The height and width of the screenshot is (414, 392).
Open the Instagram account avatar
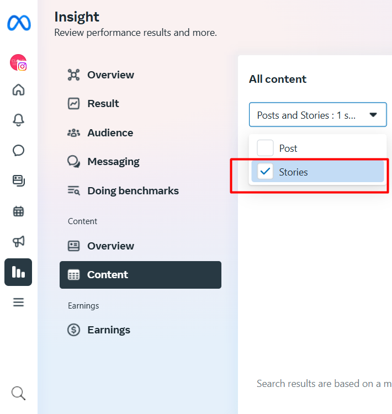coord(18,62)
